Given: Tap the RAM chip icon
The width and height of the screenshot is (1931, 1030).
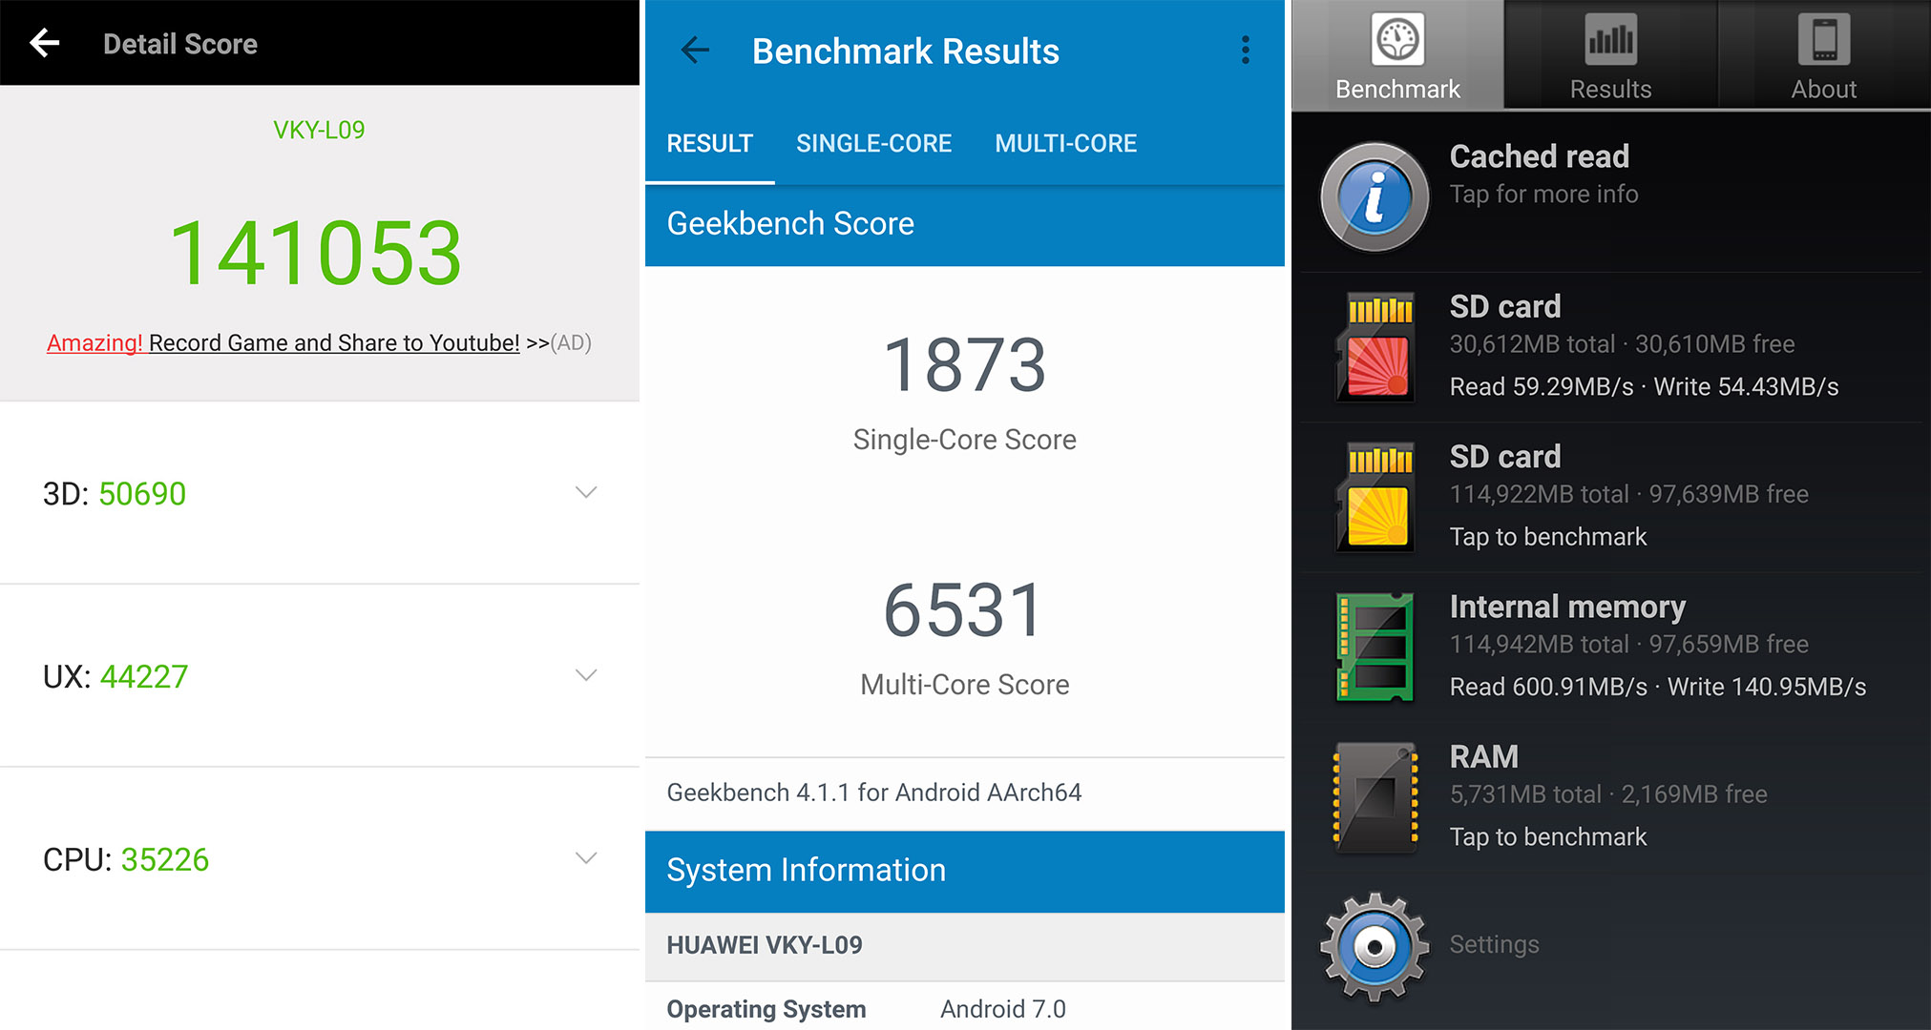Looking at the screenshot, I should click(1375, 797).
